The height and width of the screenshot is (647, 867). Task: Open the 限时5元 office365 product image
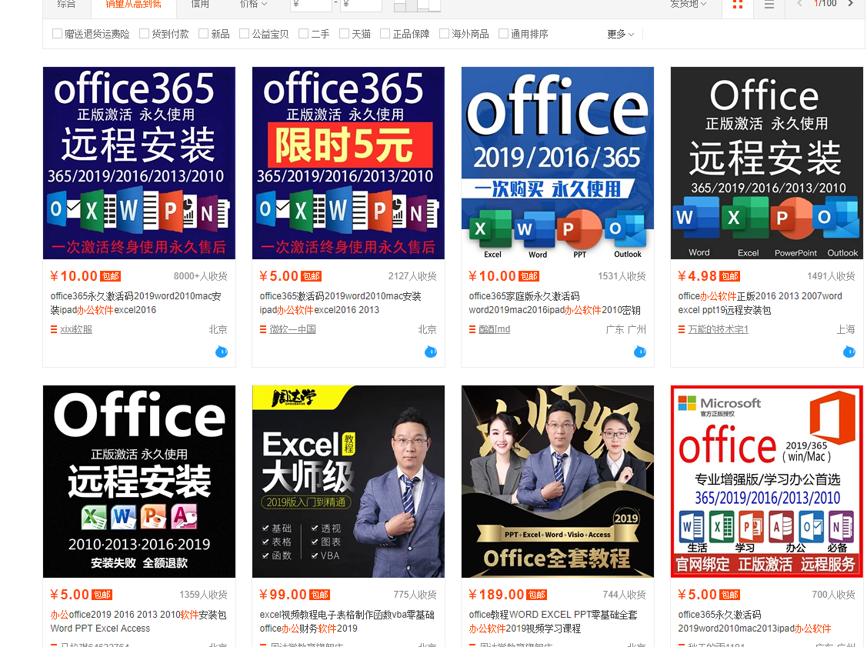(x=348, y=163)
